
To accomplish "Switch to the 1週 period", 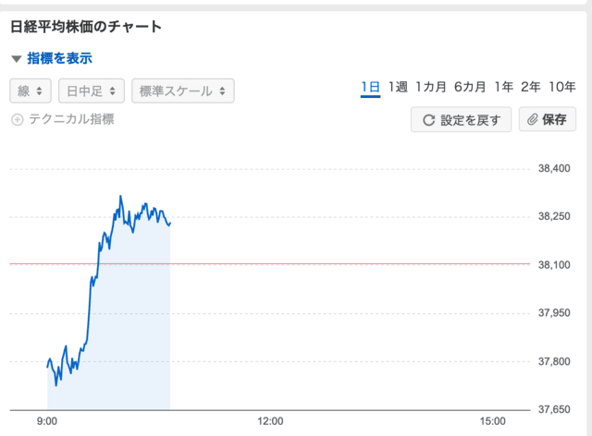I will click(x=398, y=87).
